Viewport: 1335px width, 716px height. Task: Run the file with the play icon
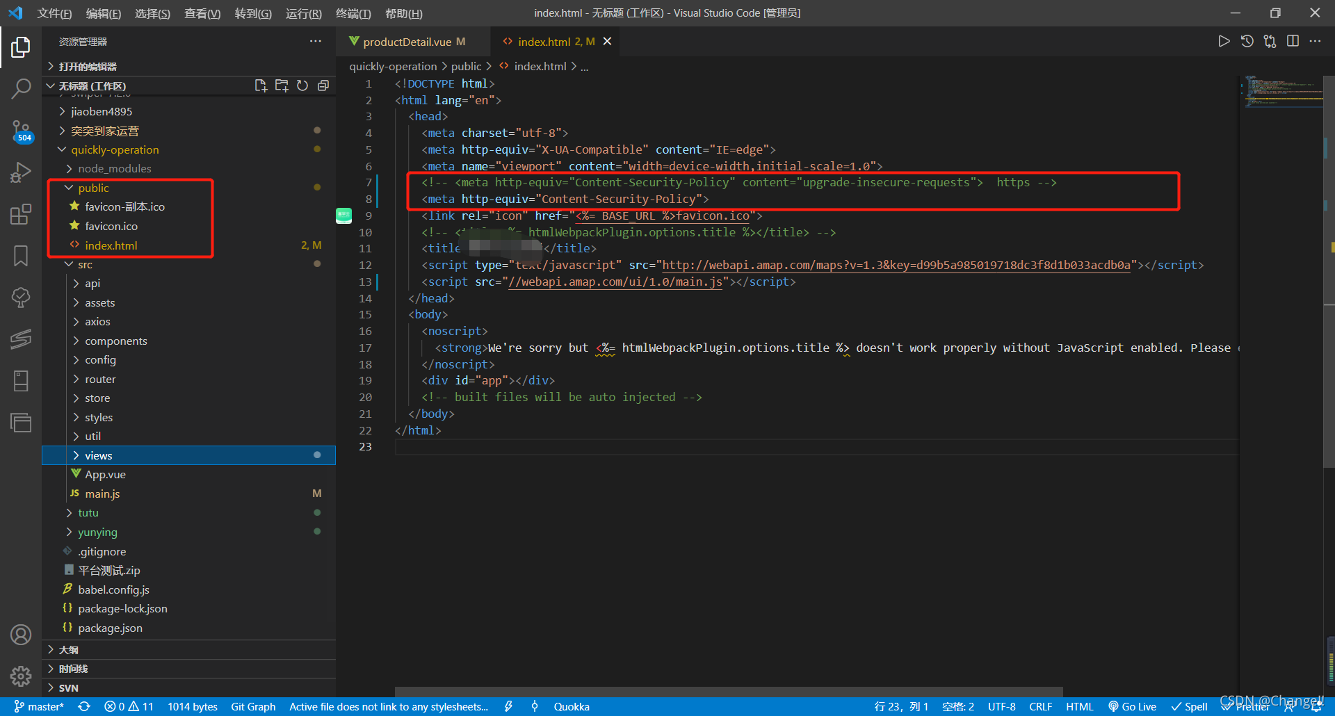tap(1224, 42)
